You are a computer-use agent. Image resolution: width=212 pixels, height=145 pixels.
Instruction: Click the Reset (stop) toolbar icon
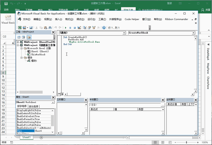click(75, 27)
